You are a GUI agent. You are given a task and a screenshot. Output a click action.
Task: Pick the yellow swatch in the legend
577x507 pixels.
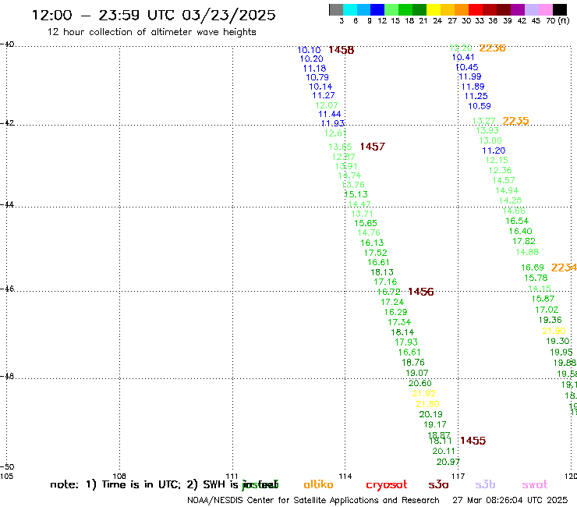coord(434,10)
